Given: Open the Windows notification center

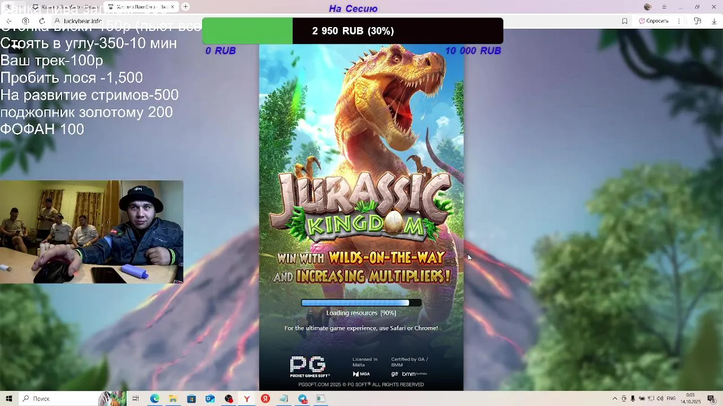Looking at the screenshot, I should (x=711, y=399).
